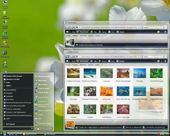Screen dimensions: 170x136
Task: Open shutdown options arrow in Start menu
Action: tap(51, 129)
